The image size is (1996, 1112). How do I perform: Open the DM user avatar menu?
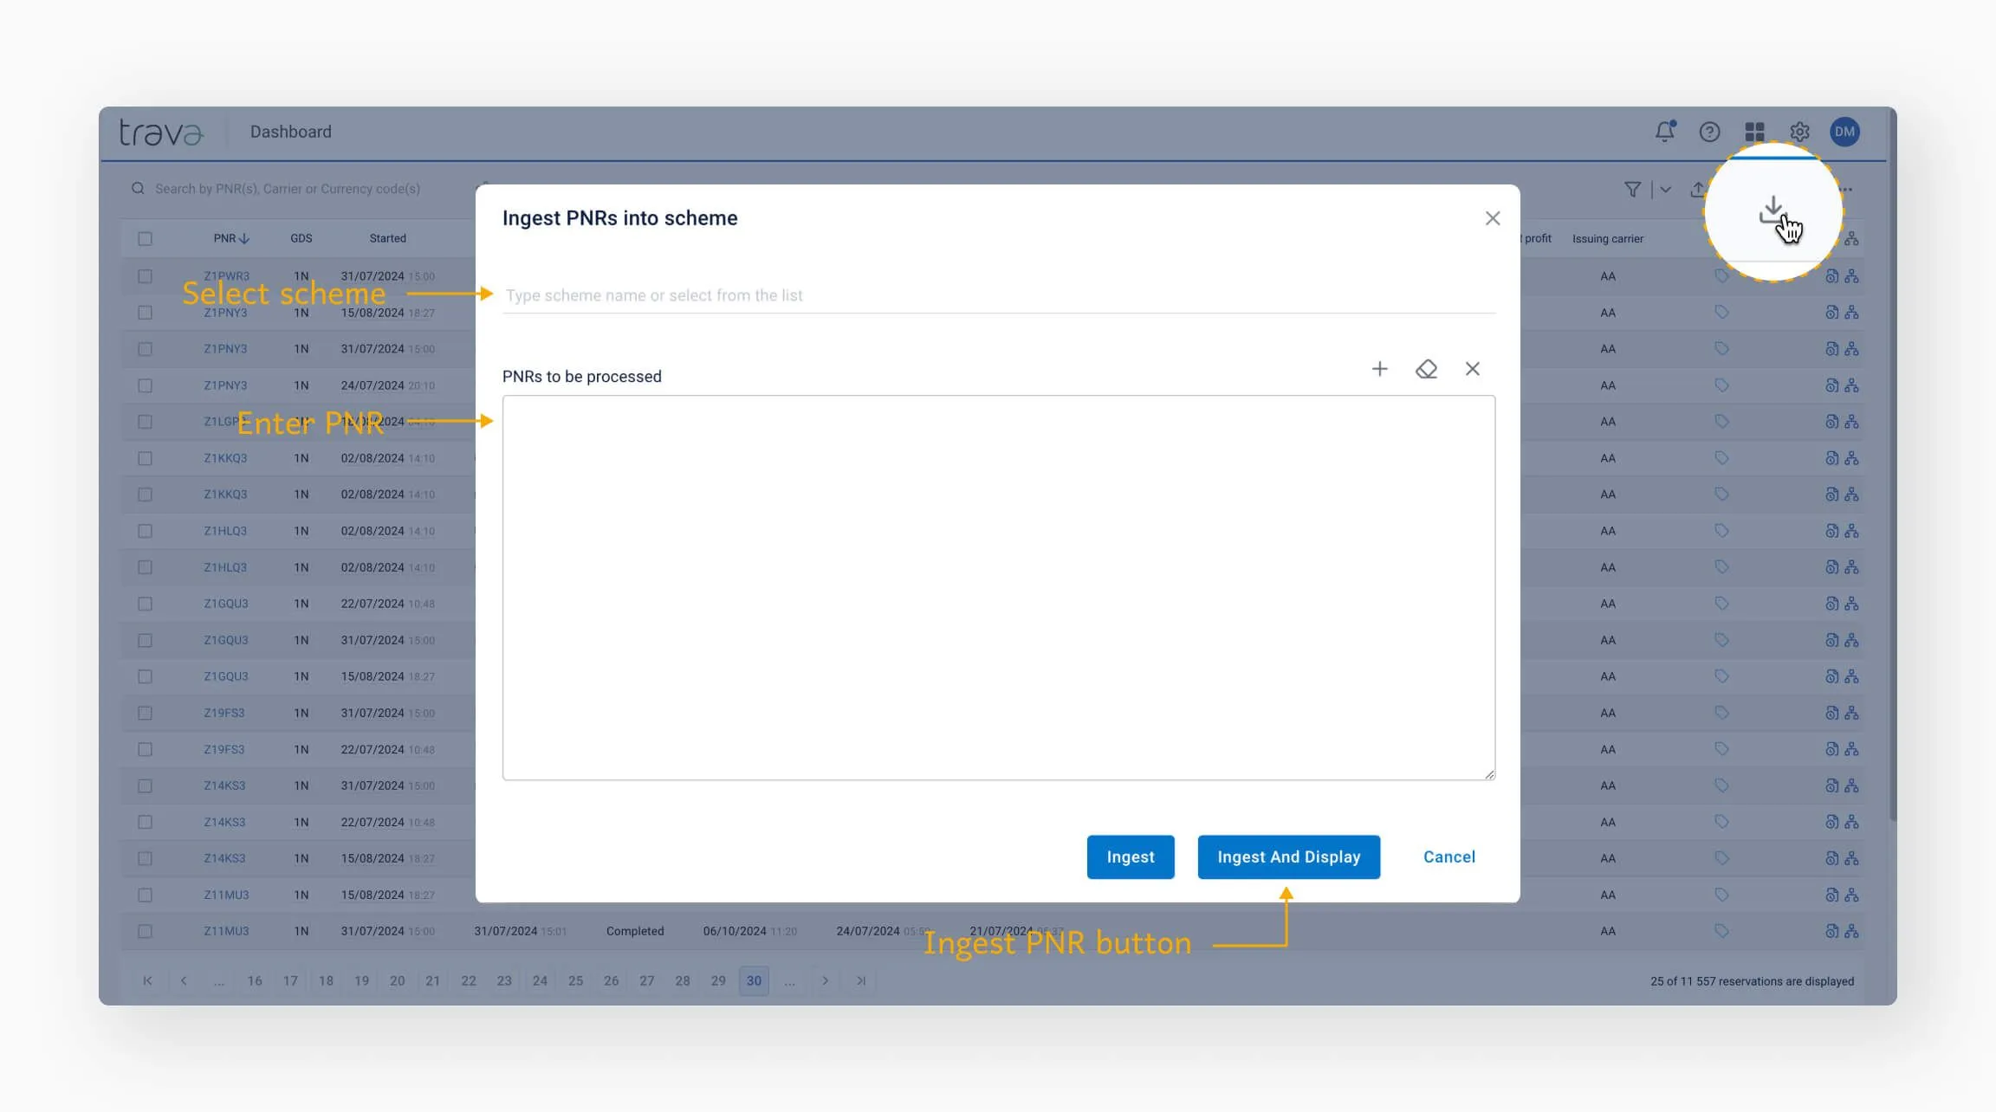coord(1844,132)
